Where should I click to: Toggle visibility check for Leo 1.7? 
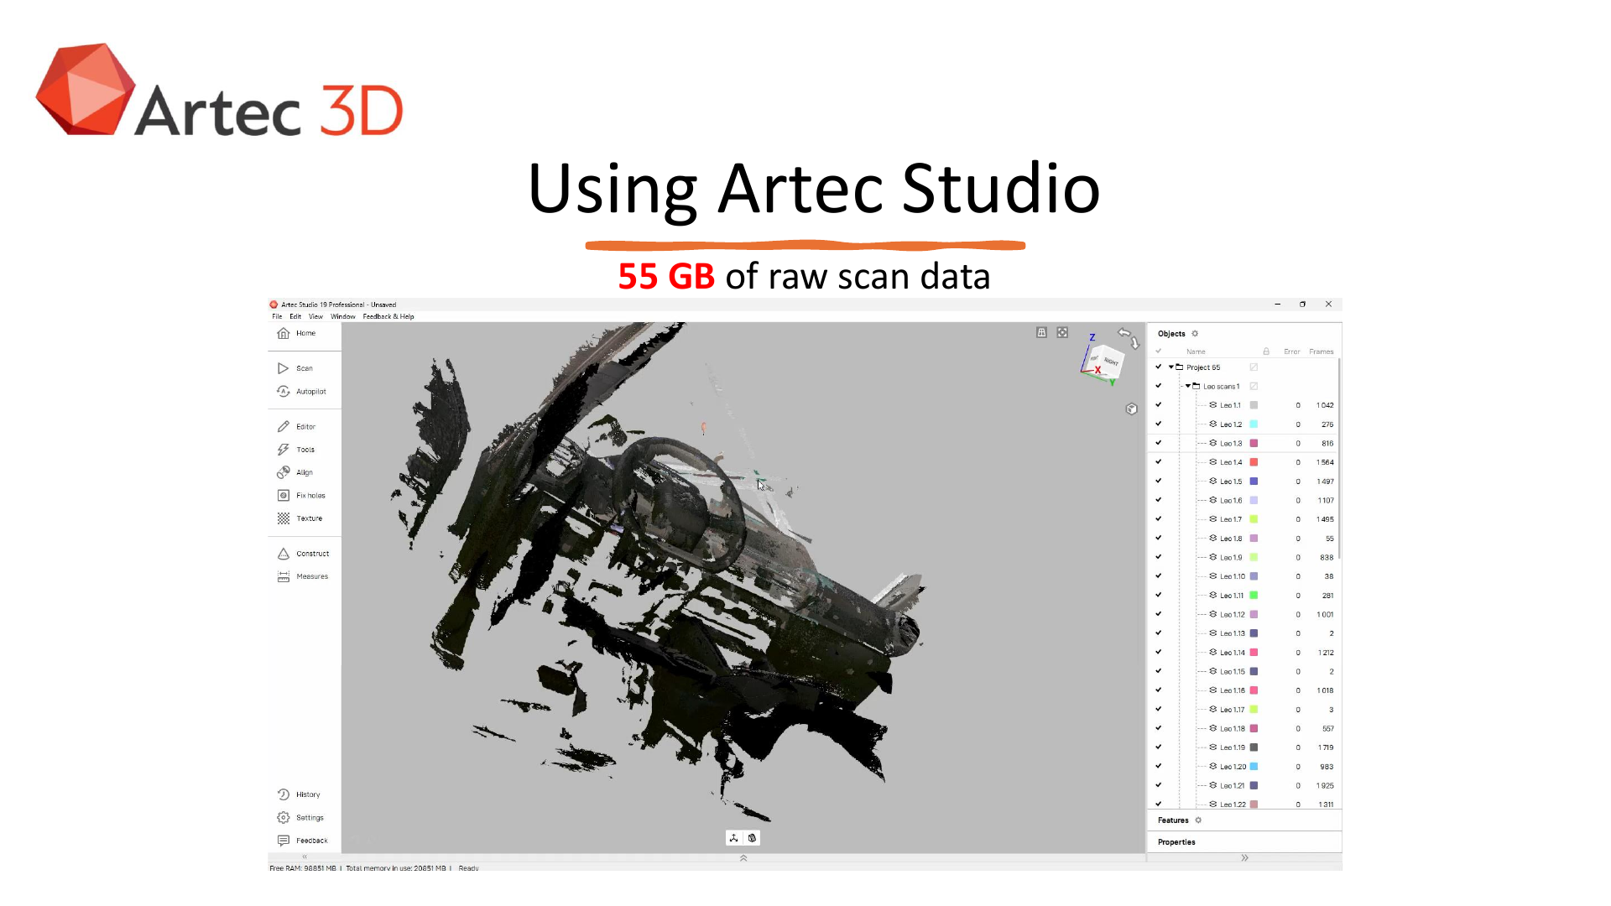(x=1159, y=519)
